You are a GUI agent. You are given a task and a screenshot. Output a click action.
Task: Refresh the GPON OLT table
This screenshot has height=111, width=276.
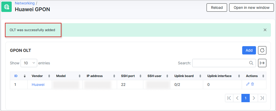pyautogui.click(x=262, y=50)
